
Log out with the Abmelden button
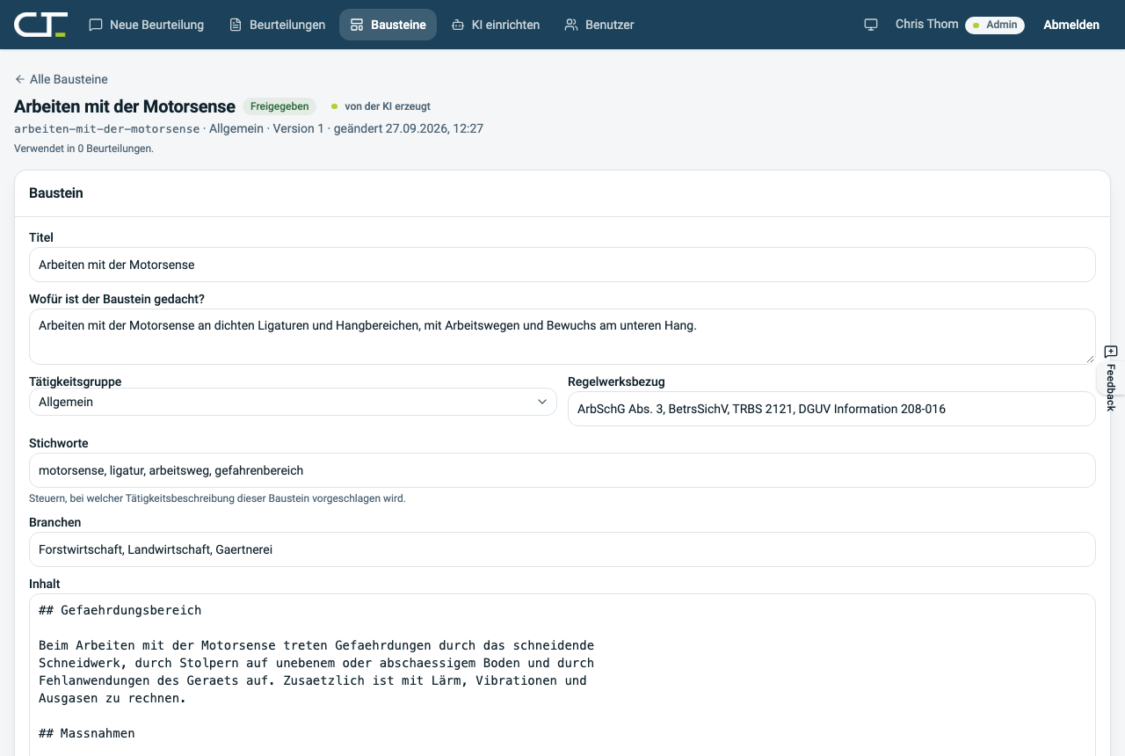pos(1071,25)
